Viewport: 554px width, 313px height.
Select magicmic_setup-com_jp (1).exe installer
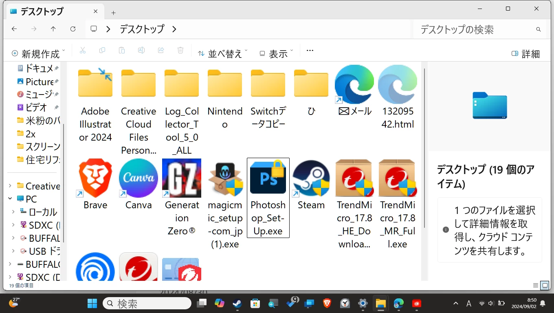(x=225, y=204)
